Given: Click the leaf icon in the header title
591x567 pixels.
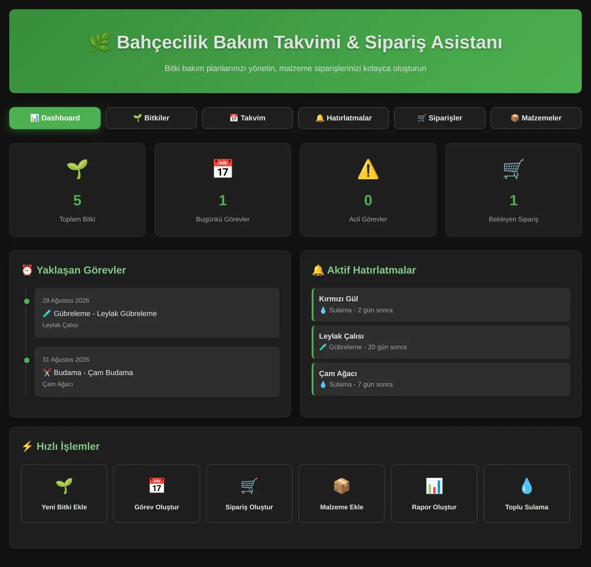Looking at the screenshot, I should pos(100,42).
